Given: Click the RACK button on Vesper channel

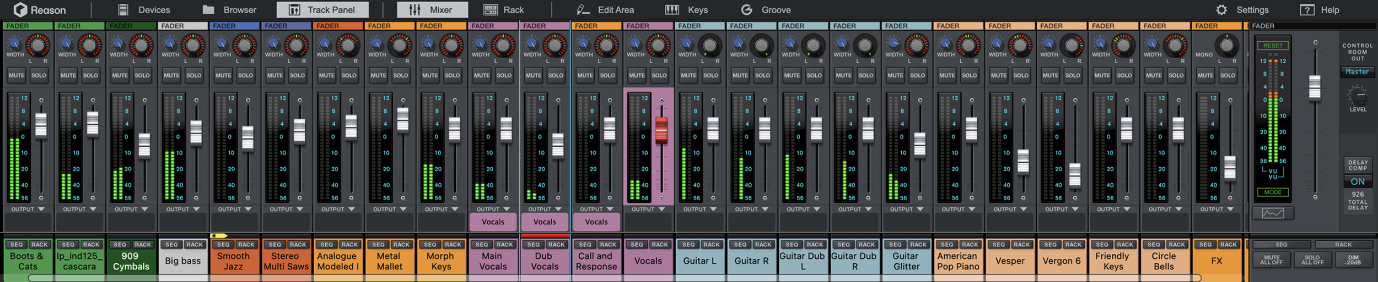Looking at the screenshot, I should (1022, 245).
